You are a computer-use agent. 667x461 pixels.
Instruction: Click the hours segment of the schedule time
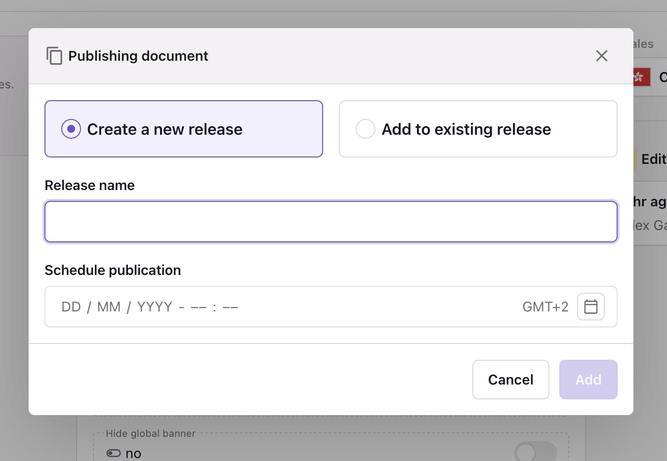click(x=198, y=307)
